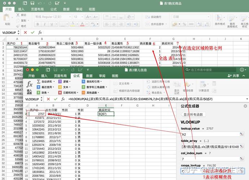Image resolution: width=249 pixels, height=180 pixels.
Task: Click cancel X in back window formula bar
Action: pos(25,32)
